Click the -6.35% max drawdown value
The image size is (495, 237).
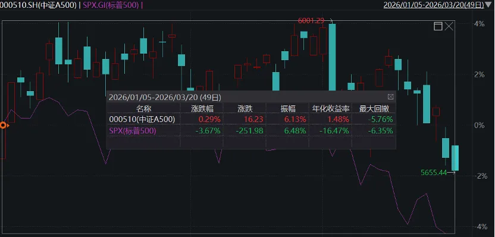[x=380, y=130]
